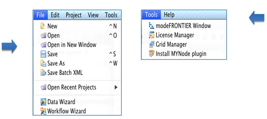
Task: Open the Edit menu
Action: tap(55, 15)
